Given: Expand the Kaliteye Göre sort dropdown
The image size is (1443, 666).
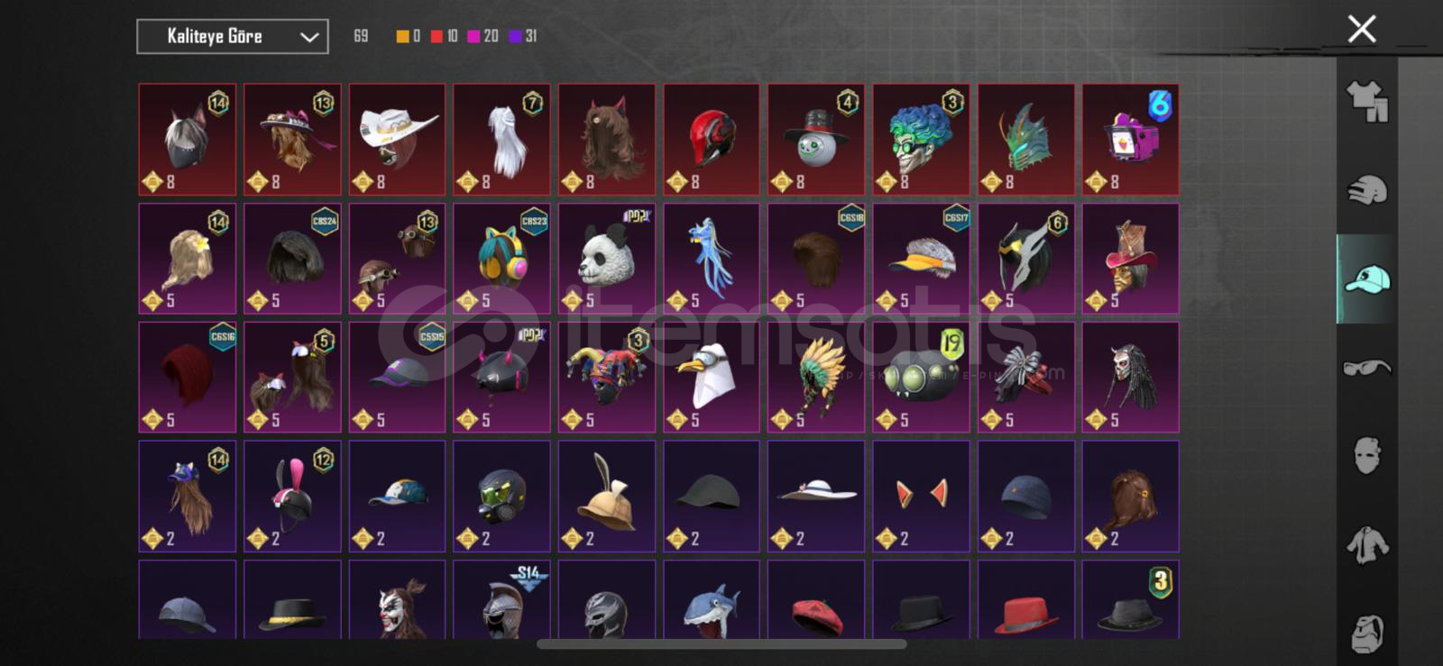Looking at the screenshot, I should (x=233, y=37).
